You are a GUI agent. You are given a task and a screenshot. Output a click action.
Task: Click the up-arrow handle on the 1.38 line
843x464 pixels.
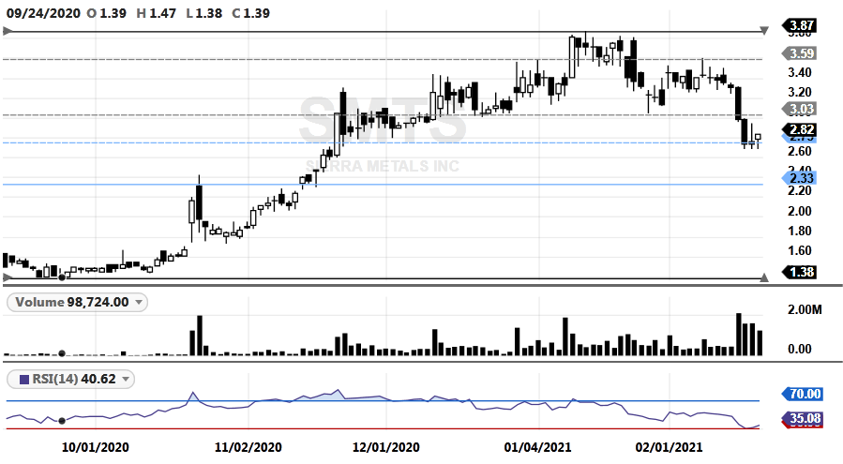point(764,277)
